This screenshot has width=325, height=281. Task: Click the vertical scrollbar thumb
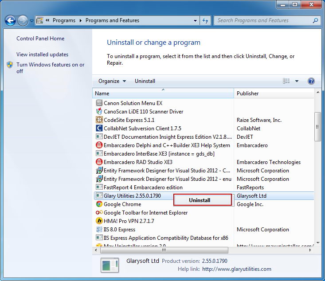click(317, 127)
